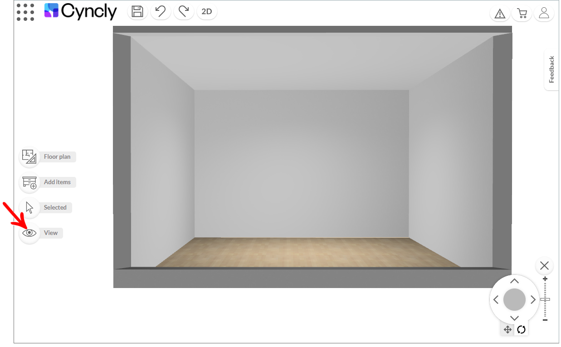Click the Selected label
The height and width of the screenshot is (347, 561).
[x=55, y=208]
